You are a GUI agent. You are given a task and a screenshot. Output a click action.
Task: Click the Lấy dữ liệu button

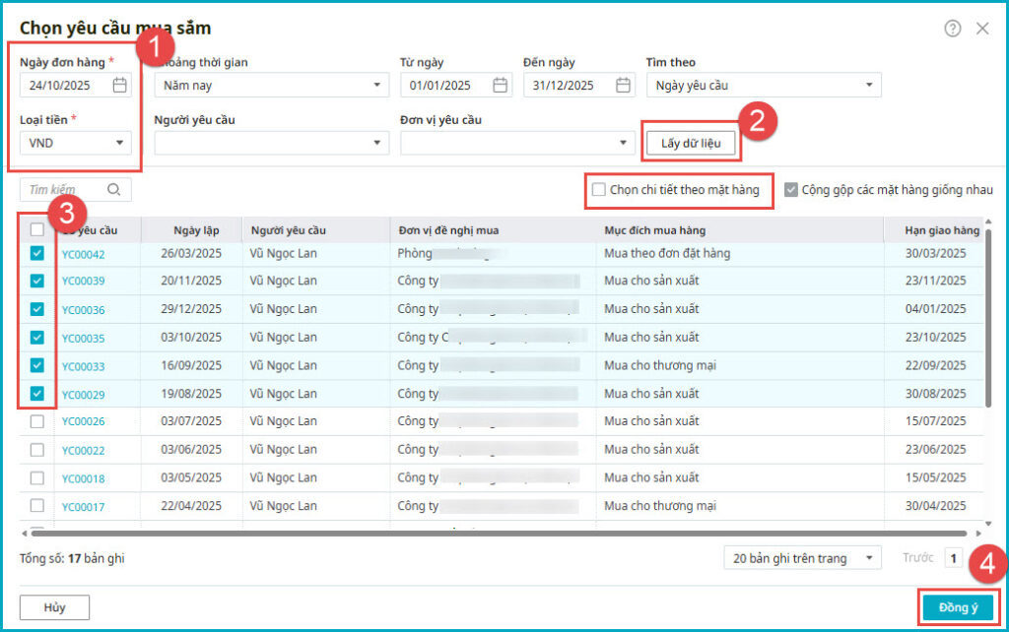pyautogui.click(x=691, y=144)
